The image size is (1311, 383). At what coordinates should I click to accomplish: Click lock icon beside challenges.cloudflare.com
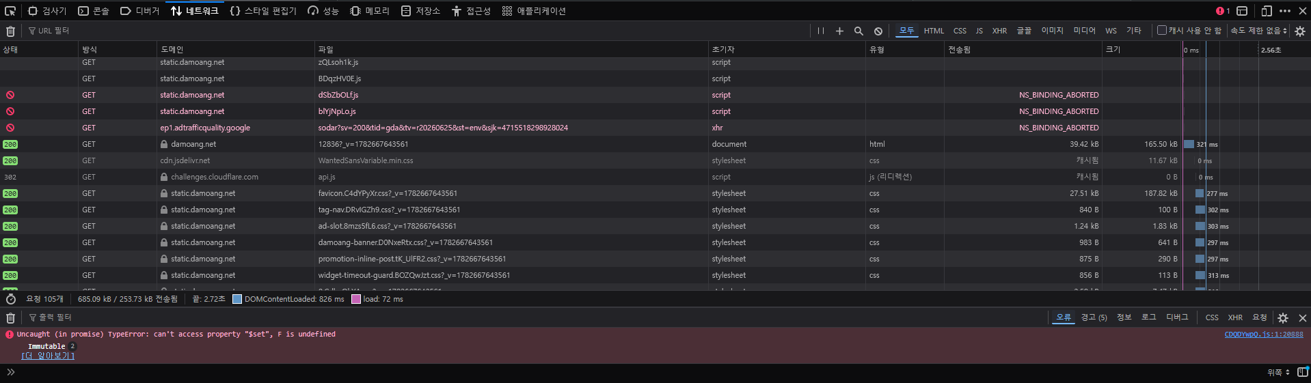tap(164, 177)
